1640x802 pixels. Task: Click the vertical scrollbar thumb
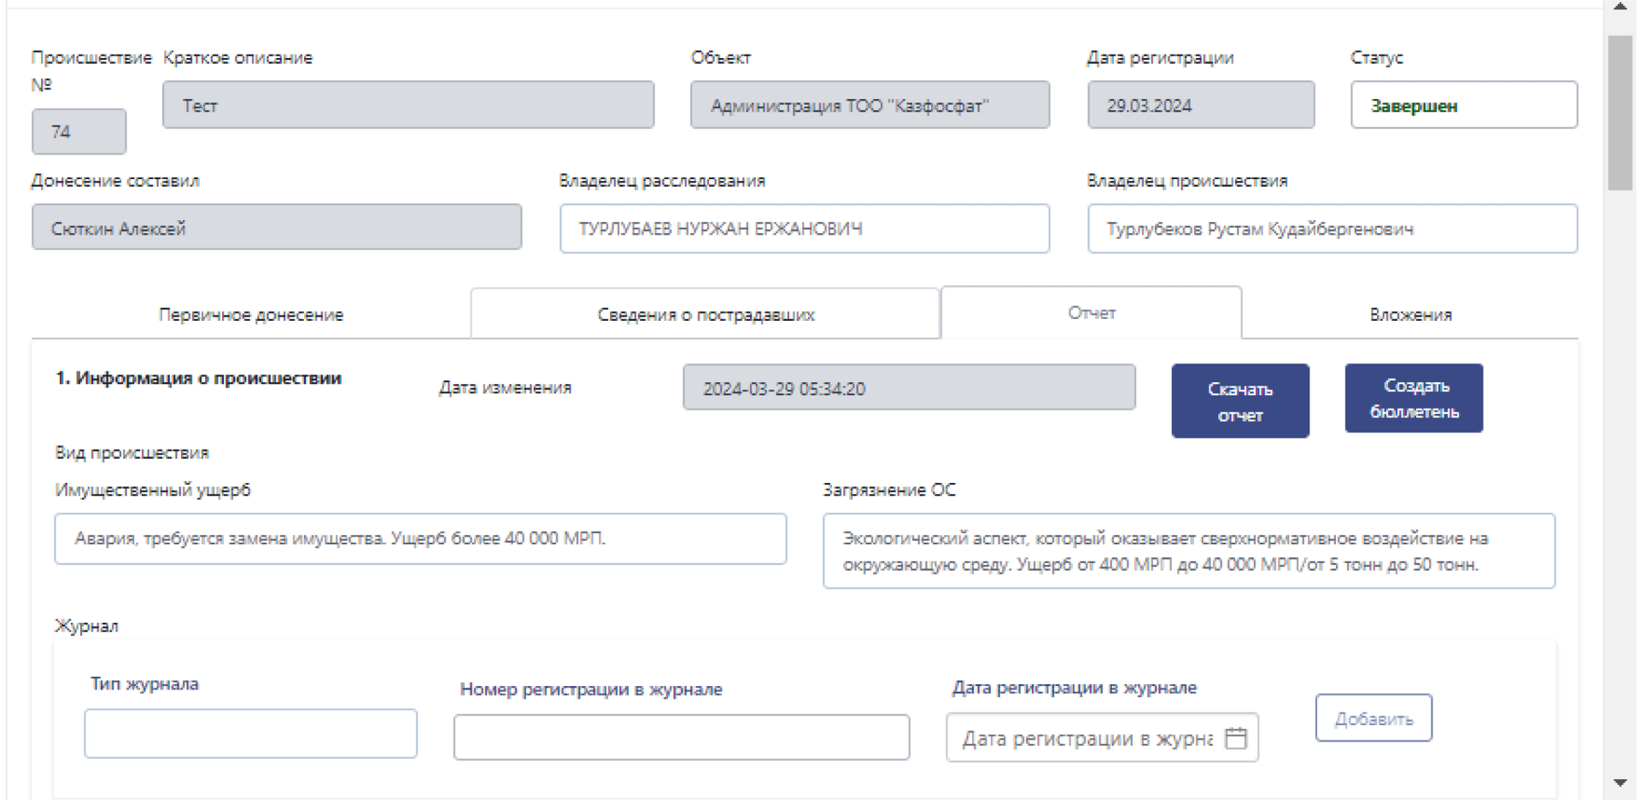tap(1620, 113)
